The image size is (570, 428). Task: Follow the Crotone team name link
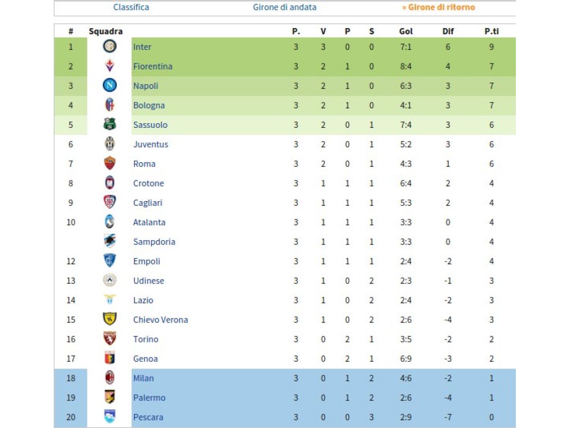[x=149, y=184]
